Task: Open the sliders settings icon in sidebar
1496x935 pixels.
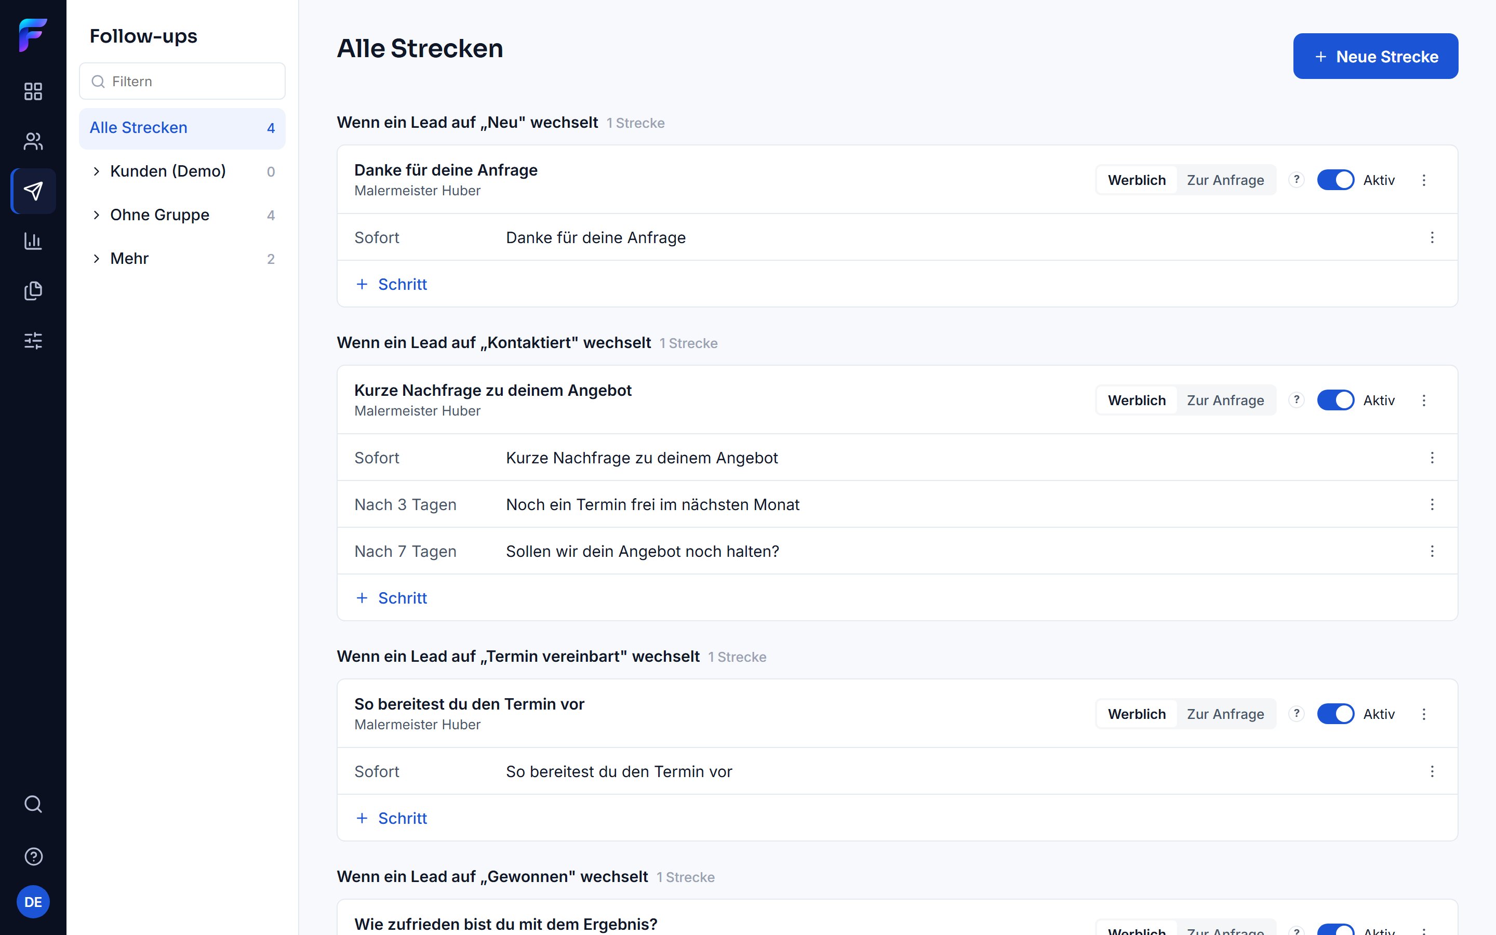Action: (33, 341)
